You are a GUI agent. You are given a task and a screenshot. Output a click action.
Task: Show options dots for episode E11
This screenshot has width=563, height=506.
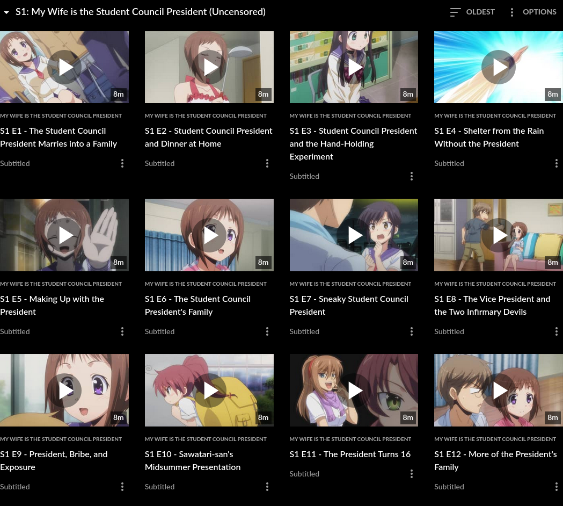tap(412, 474)
